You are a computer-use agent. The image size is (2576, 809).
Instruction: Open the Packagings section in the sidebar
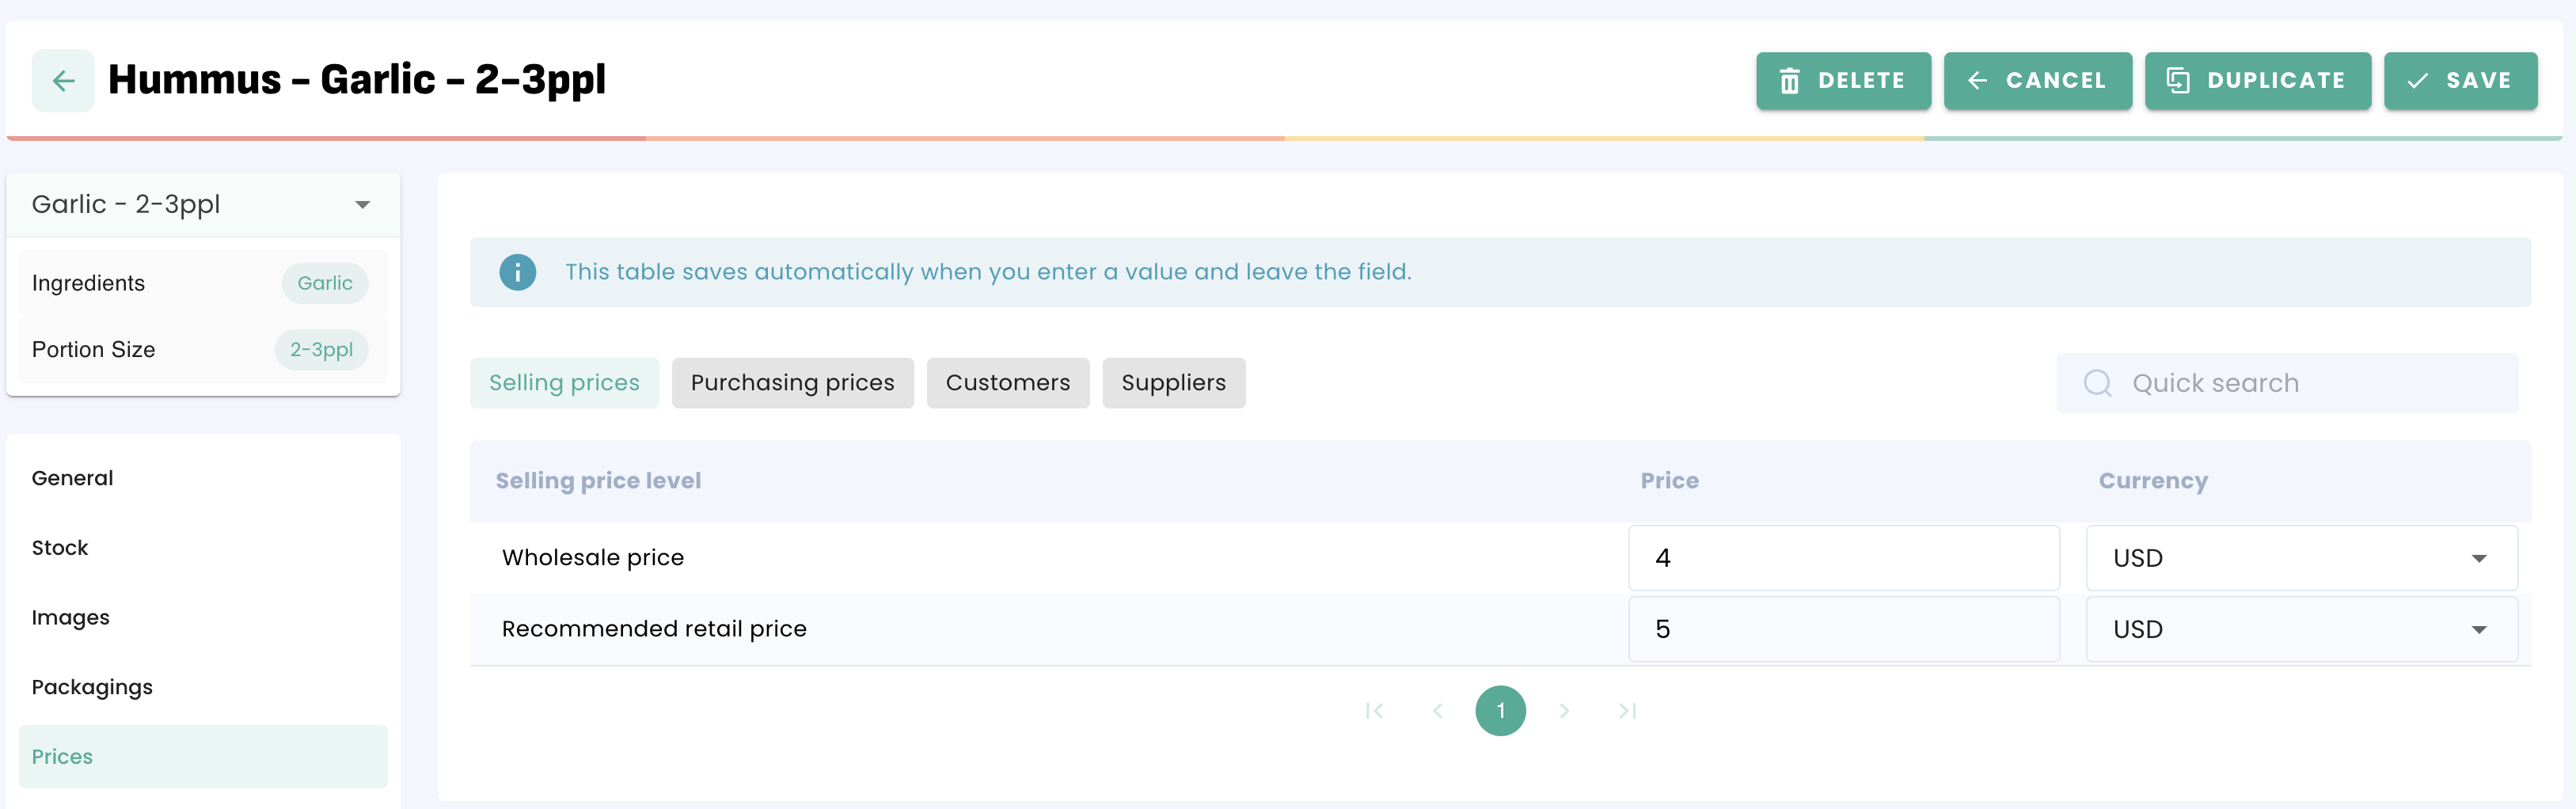[92, 687]
